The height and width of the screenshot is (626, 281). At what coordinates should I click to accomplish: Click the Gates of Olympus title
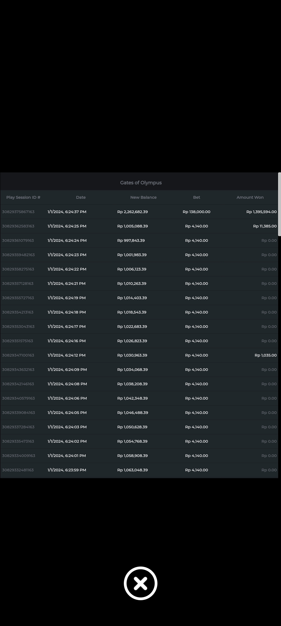pyautogui.click(x=141, y=183)
